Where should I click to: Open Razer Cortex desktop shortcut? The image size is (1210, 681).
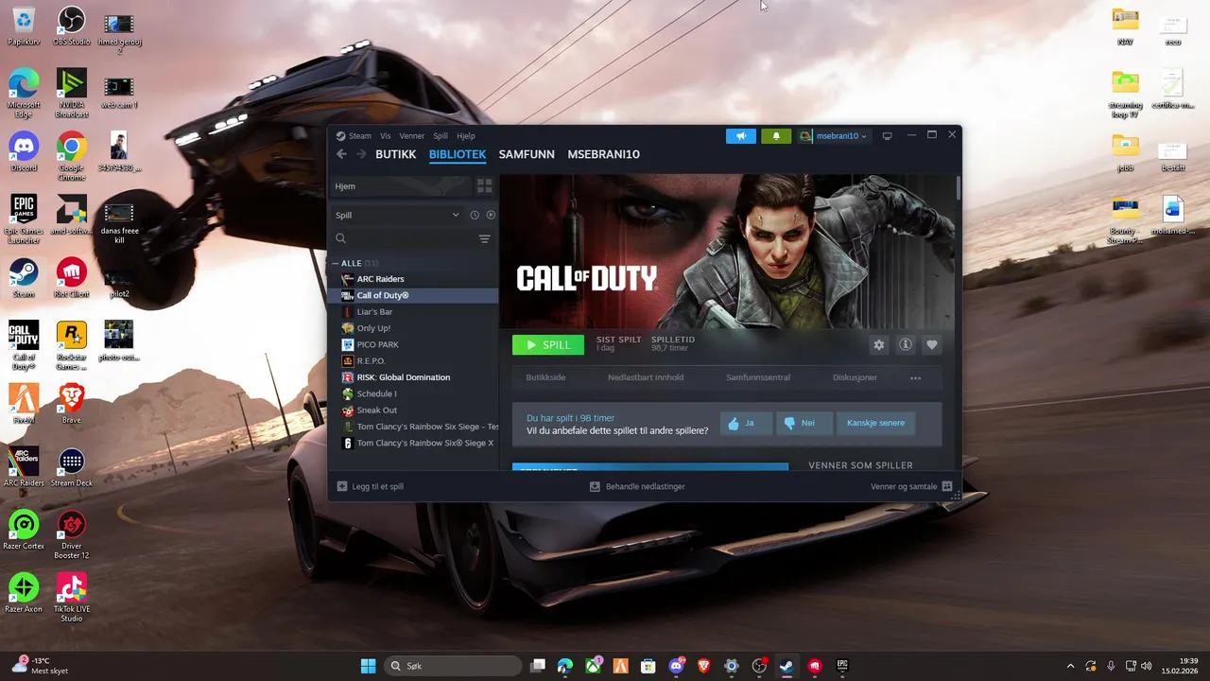[x=24, y=531]
